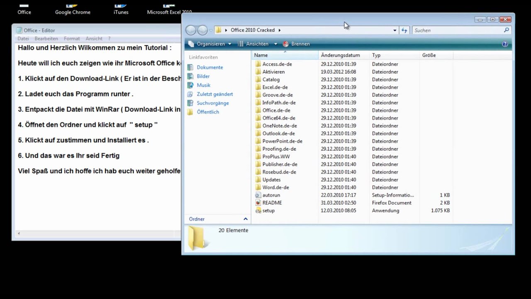The image size is (531, 299).
Task: Expand arrow after Office 2010 Cracked breadcrumb
Action: tap(280, 30)
